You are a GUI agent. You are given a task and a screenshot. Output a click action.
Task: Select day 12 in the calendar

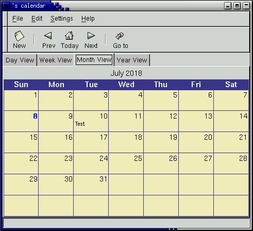tap(161, 121)
